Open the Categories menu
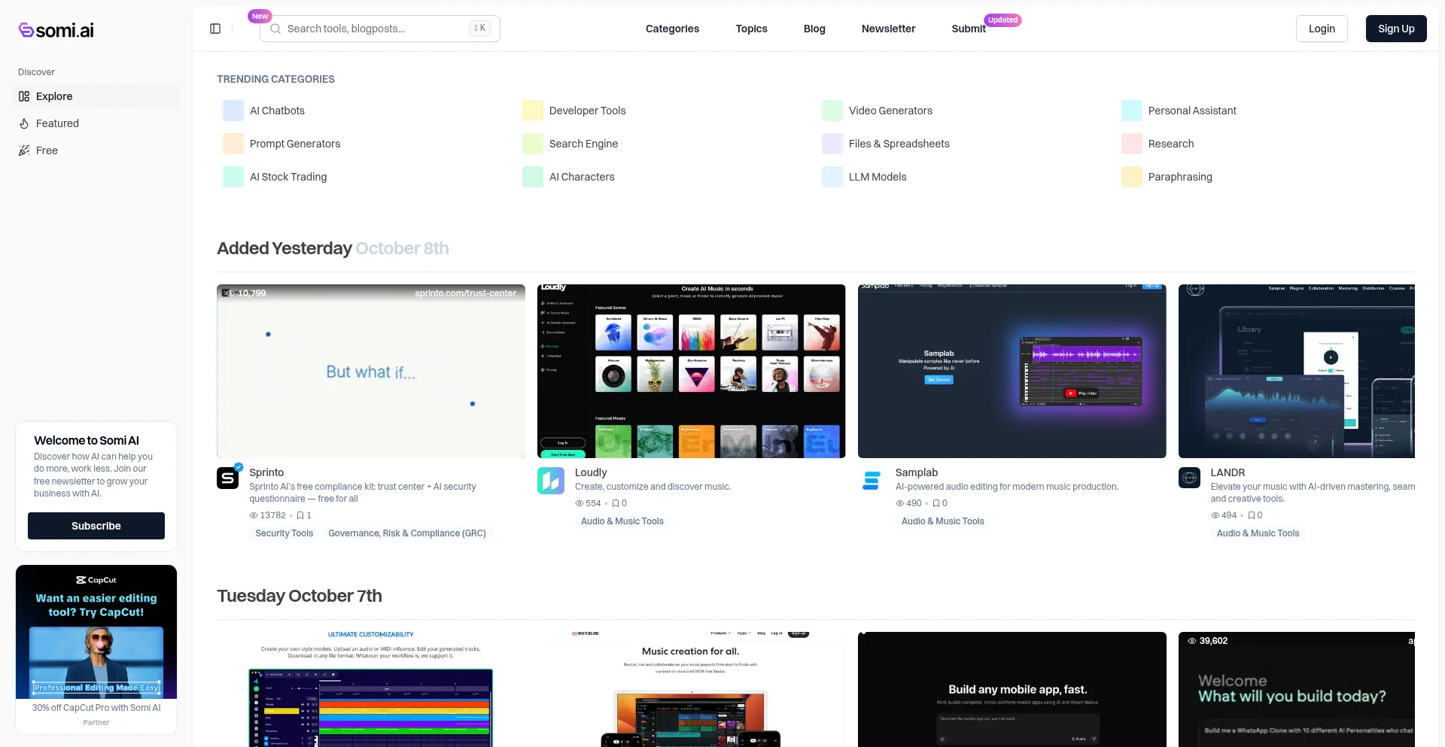1445x747 pixels. coord(672,29)
